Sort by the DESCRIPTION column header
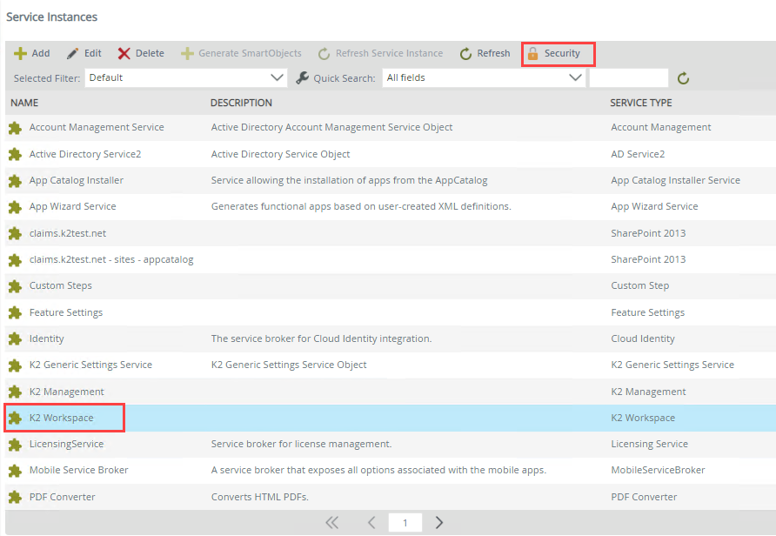This screenshot has height=536, width=776. (x=241, y=103)
